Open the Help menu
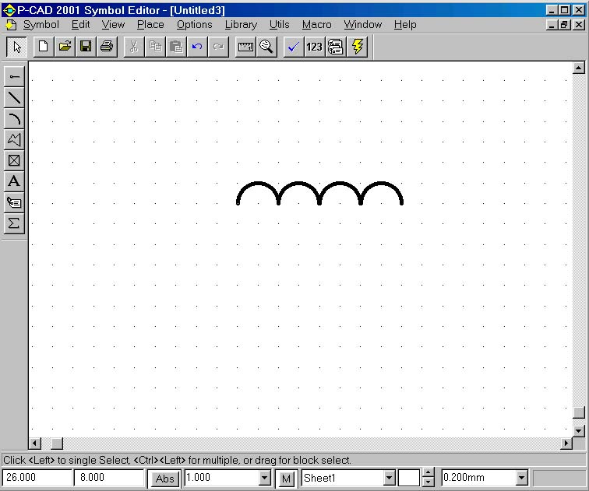Viewport: 589px width, 491px height. pos(405,25)
